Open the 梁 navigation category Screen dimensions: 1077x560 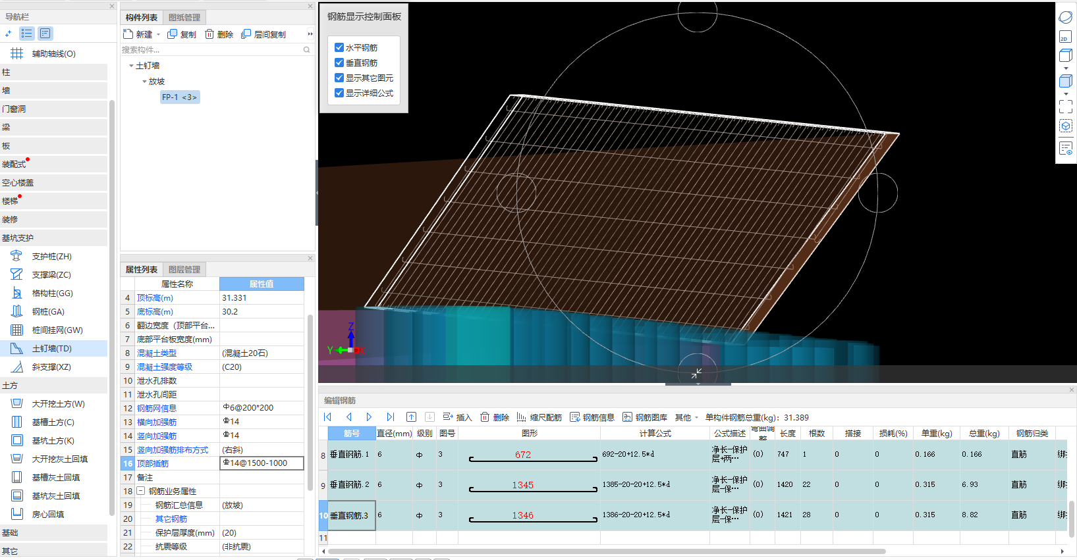[54, 128]
